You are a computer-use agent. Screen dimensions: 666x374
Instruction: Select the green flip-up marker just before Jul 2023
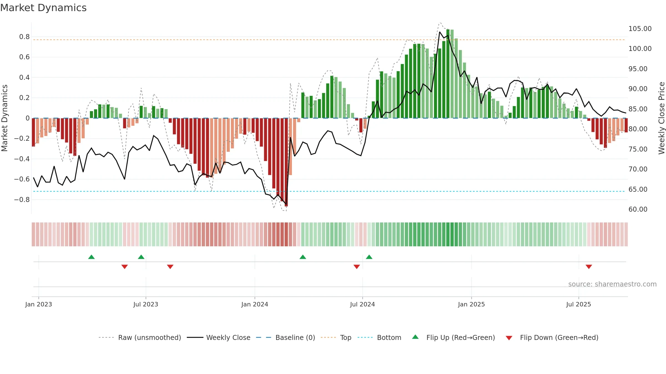(x=141, y=257)
